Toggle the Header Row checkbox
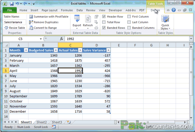Screen dimensions: 195x132 [x=104, y=16]
